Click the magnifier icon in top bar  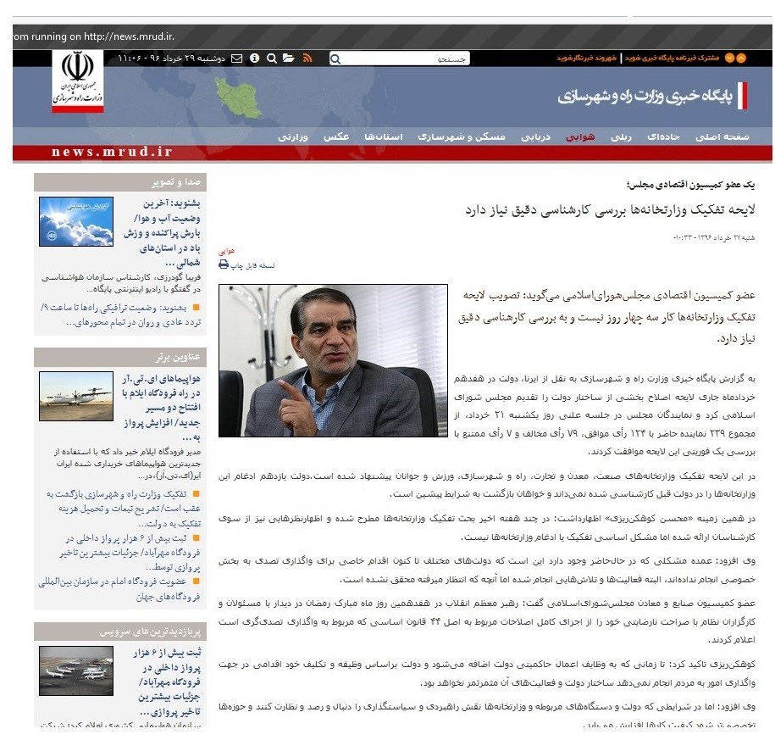click(272, 58)
